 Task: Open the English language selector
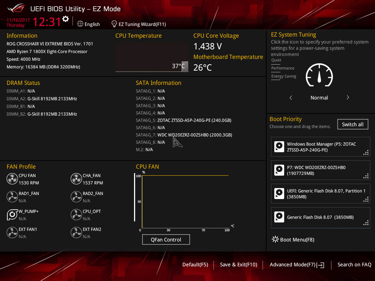(x=92, y=24)
